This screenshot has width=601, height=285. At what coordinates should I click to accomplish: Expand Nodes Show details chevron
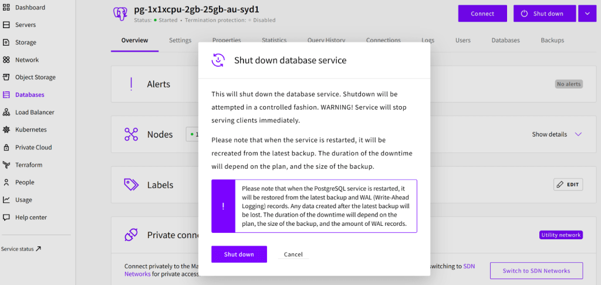(x=578, y=134)
